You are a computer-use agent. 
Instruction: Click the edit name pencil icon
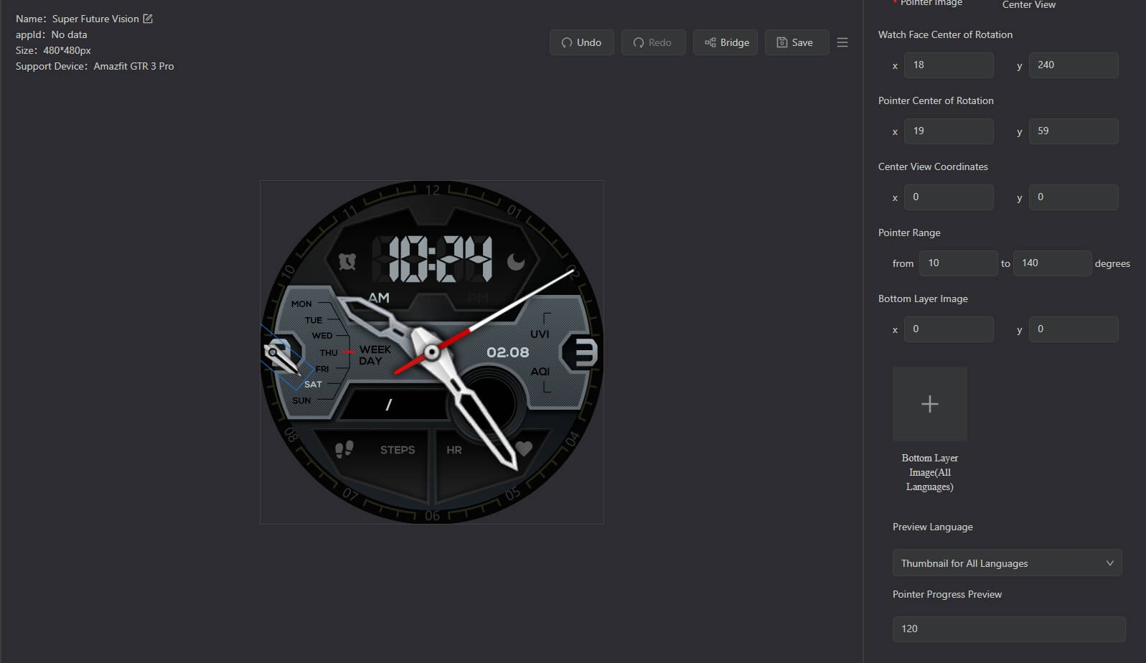pos(148,19)
